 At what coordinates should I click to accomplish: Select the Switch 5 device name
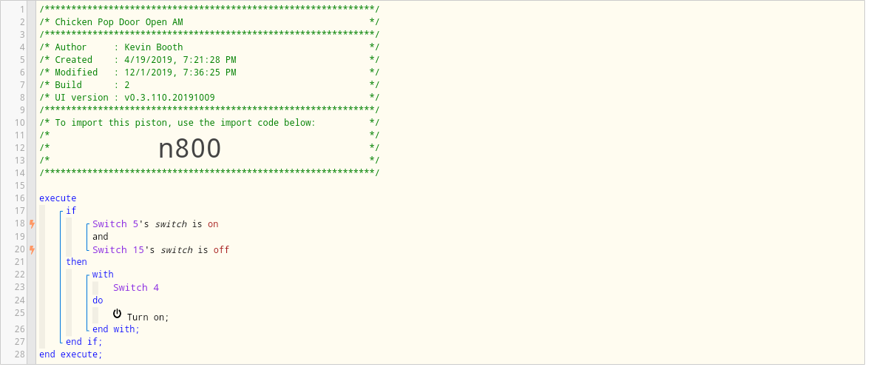[115, 224]
